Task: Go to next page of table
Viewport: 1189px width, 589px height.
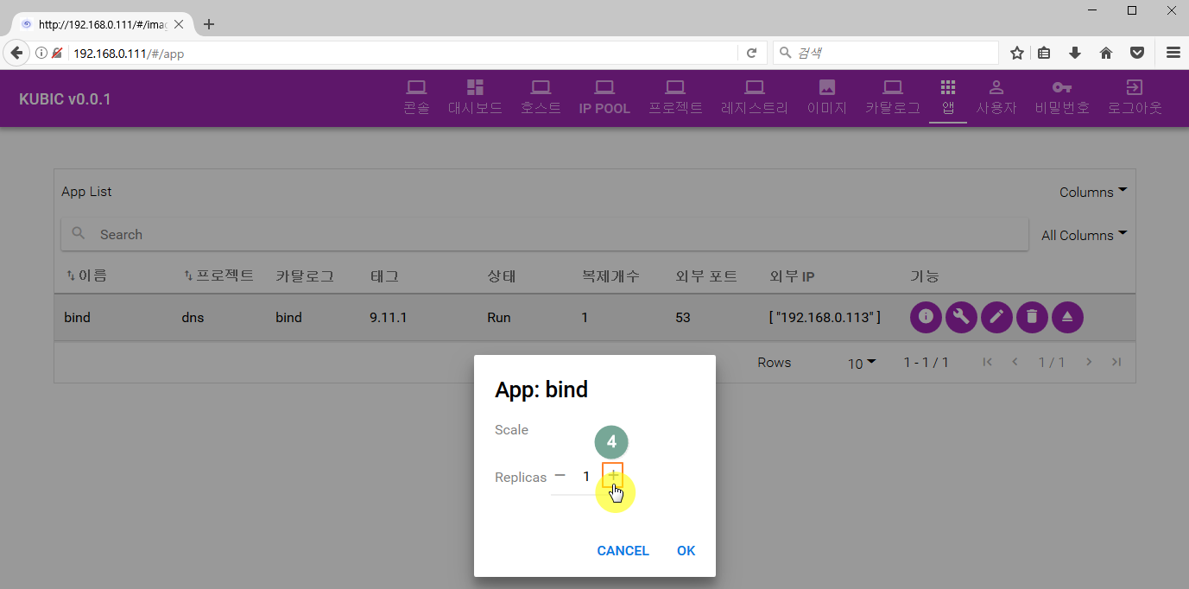Action: (1089, 362)
